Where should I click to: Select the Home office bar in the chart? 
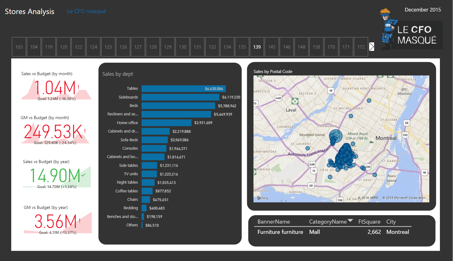166,123
